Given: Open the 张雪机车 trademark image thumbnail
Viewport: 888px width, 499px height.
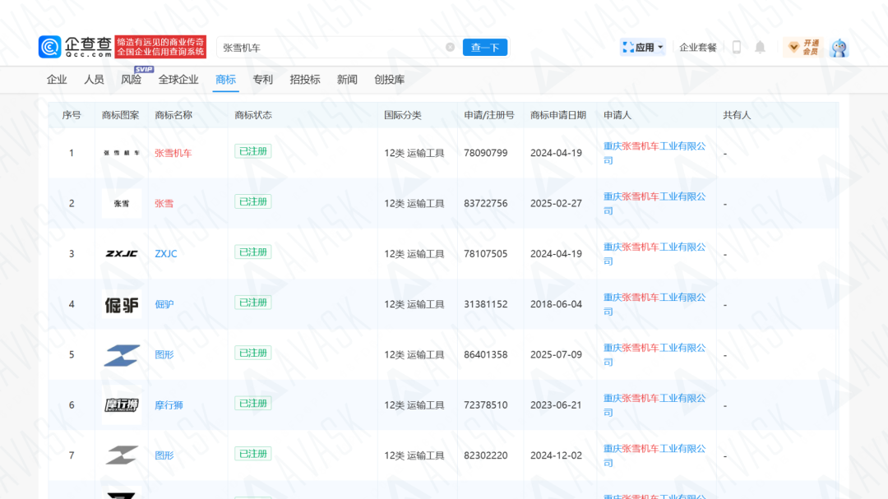Looking at the screenshot, I should pyautogui.click(x=122, y=153).
